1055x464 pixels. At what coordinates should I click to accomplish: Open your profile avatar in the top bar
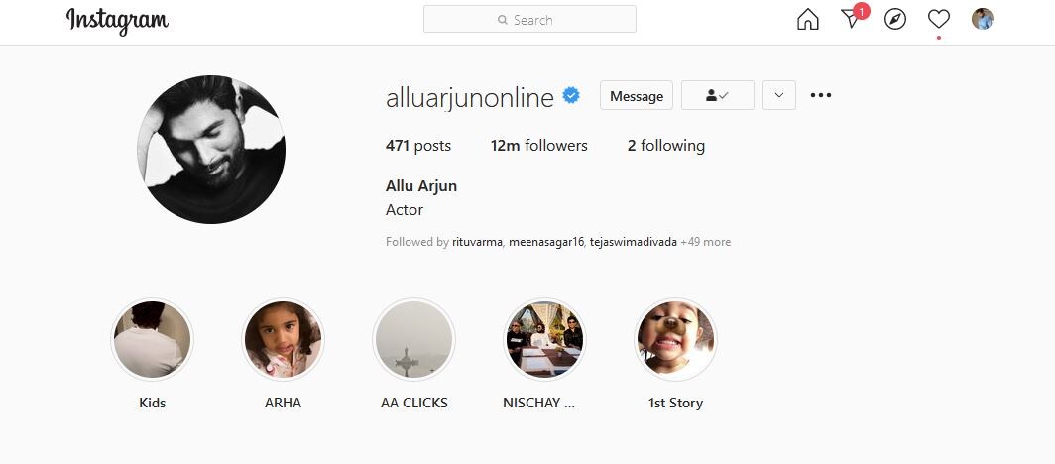point(983,19)
